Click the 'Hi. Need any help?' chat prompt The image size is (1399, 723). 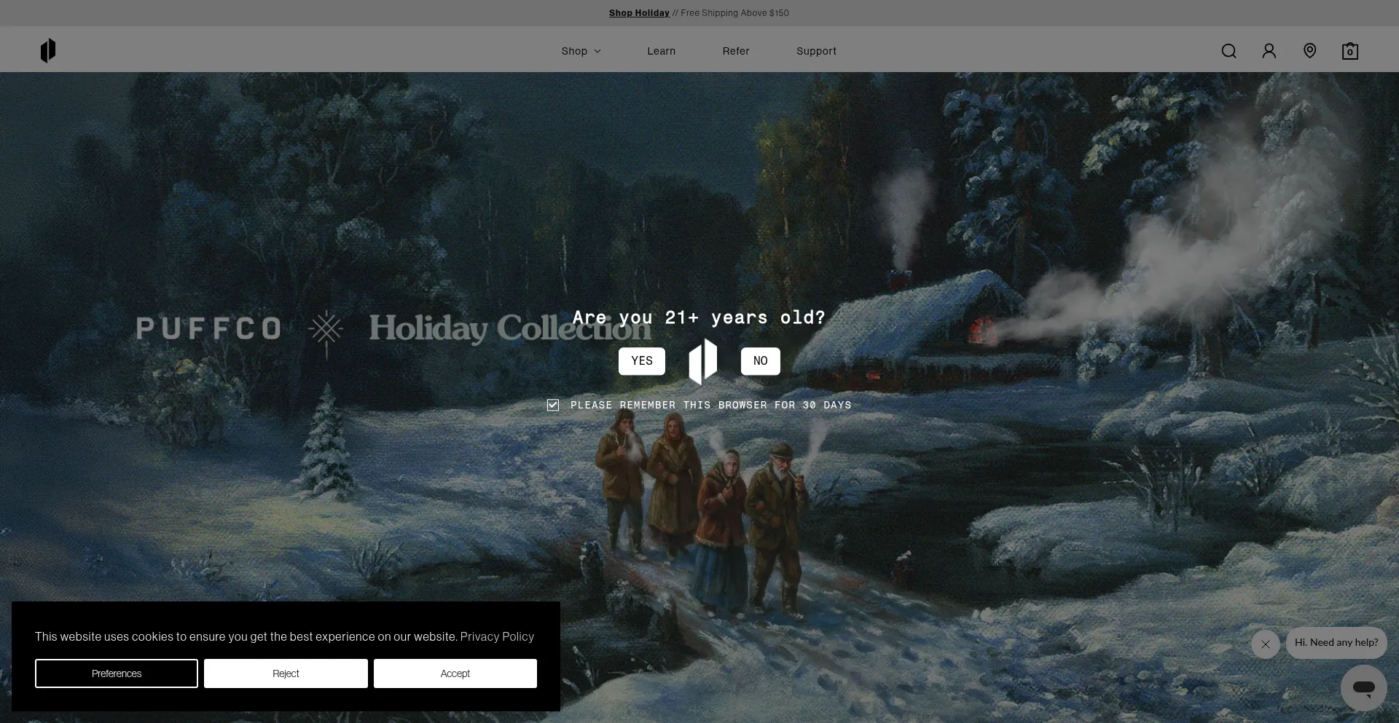1336,643
